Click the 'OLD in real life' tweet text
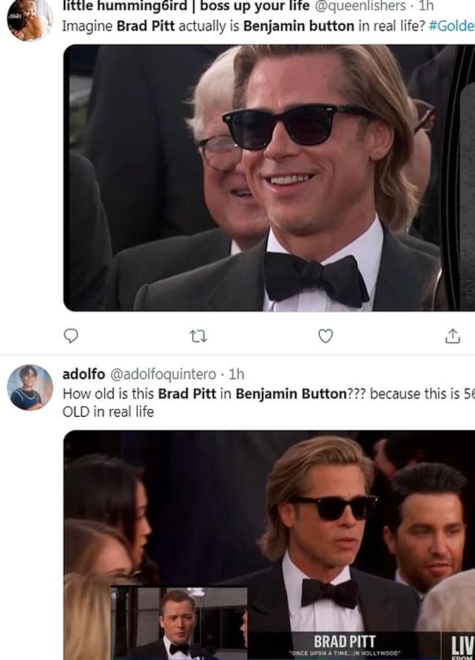The image size is (475, 660). click(x=108, y=412)
